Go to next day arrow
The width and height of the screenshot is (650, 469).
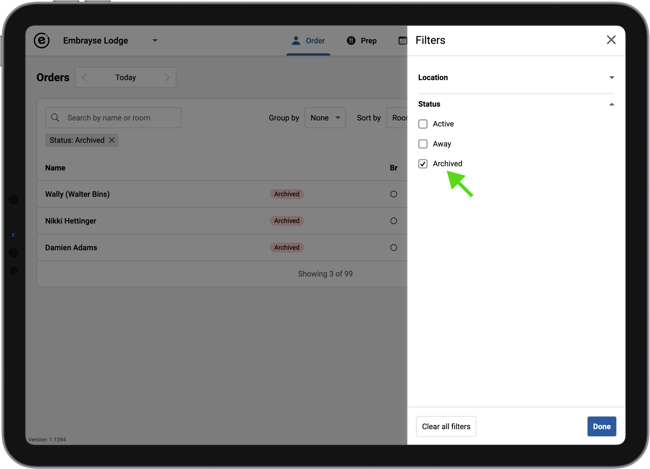tap(167, 78)
